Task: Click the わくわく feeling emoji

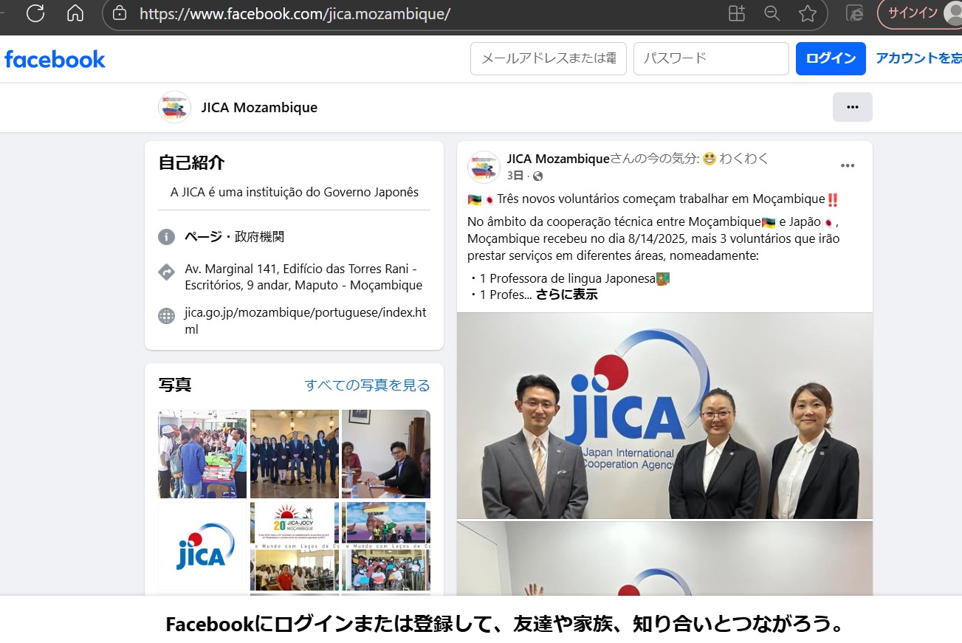Action: (x=710, y=159)
